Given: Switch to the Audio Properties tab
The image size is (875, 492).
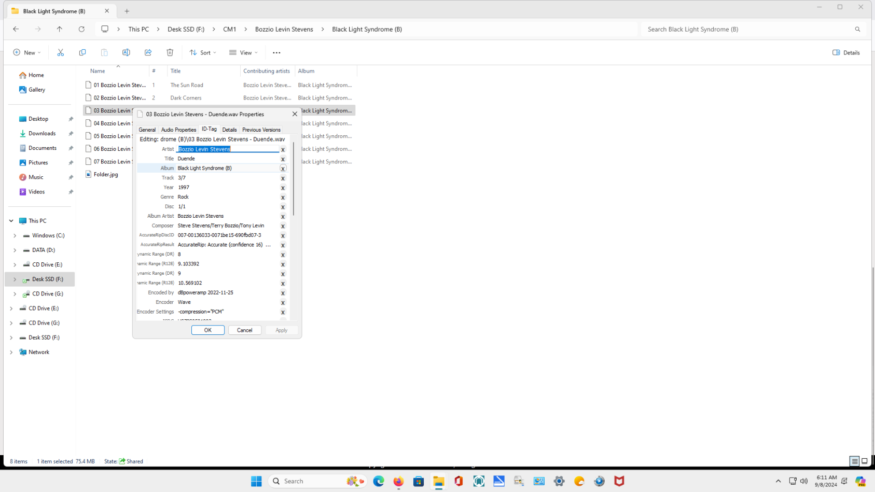Looking at the screenshot, I should tap(178, 130).
